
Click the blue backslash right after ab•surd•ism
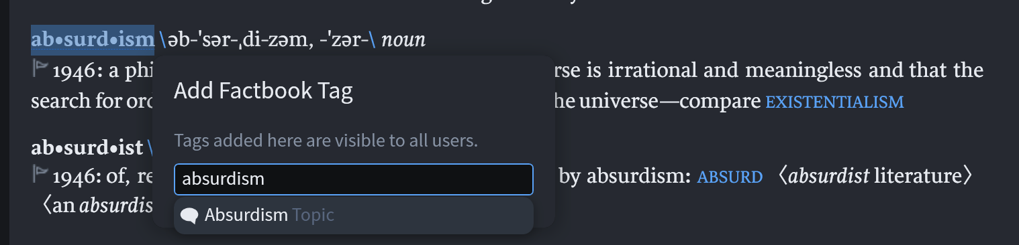click(162, 40)
